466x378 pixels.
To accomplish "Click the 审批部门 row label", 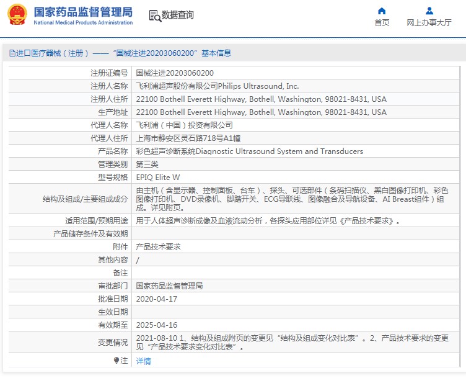I will [113, 286].
